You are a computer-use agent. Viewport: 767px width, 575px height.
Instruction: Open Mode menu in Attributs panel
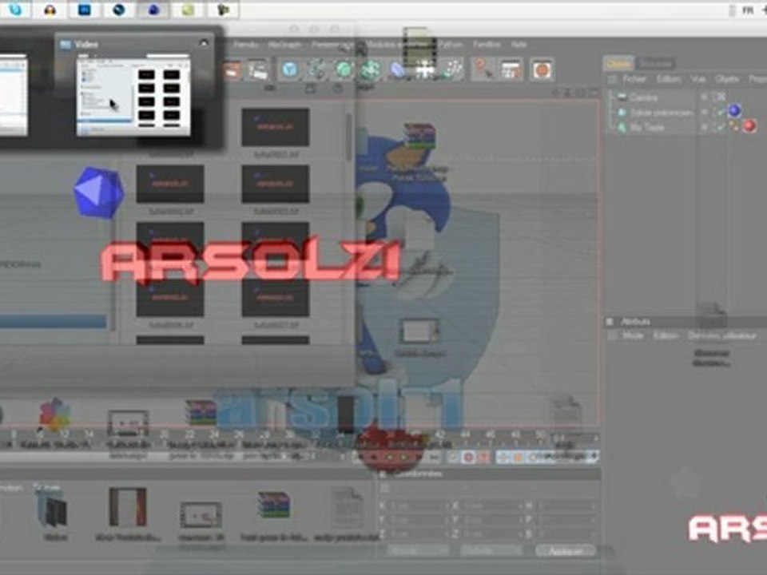tap(633, 336)
